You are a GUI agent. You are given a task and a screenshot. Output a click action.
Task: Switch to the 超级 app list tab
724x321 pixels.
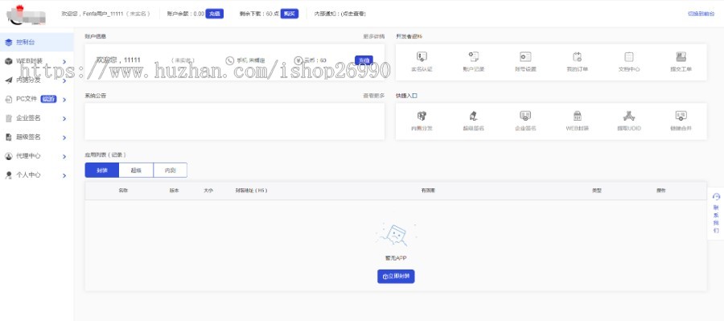pyautogui.click(x=136, y=170)
